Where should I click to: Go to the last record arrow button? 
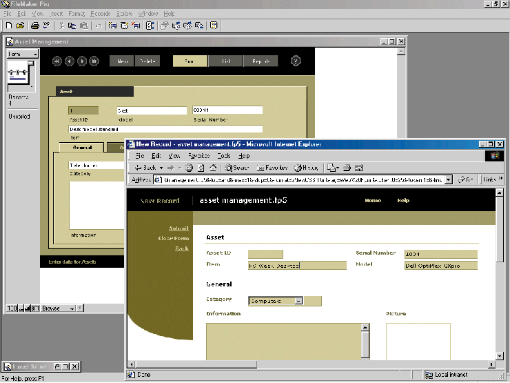coord(94,61)
